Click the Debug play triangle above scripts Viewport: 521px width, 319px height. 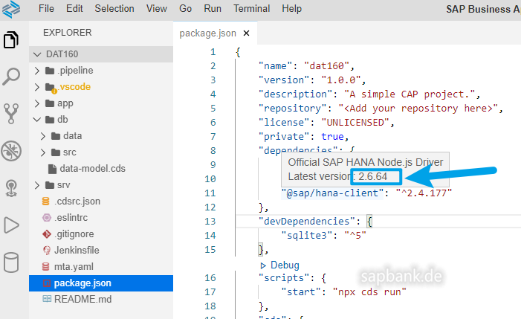[x=263, y=265]
